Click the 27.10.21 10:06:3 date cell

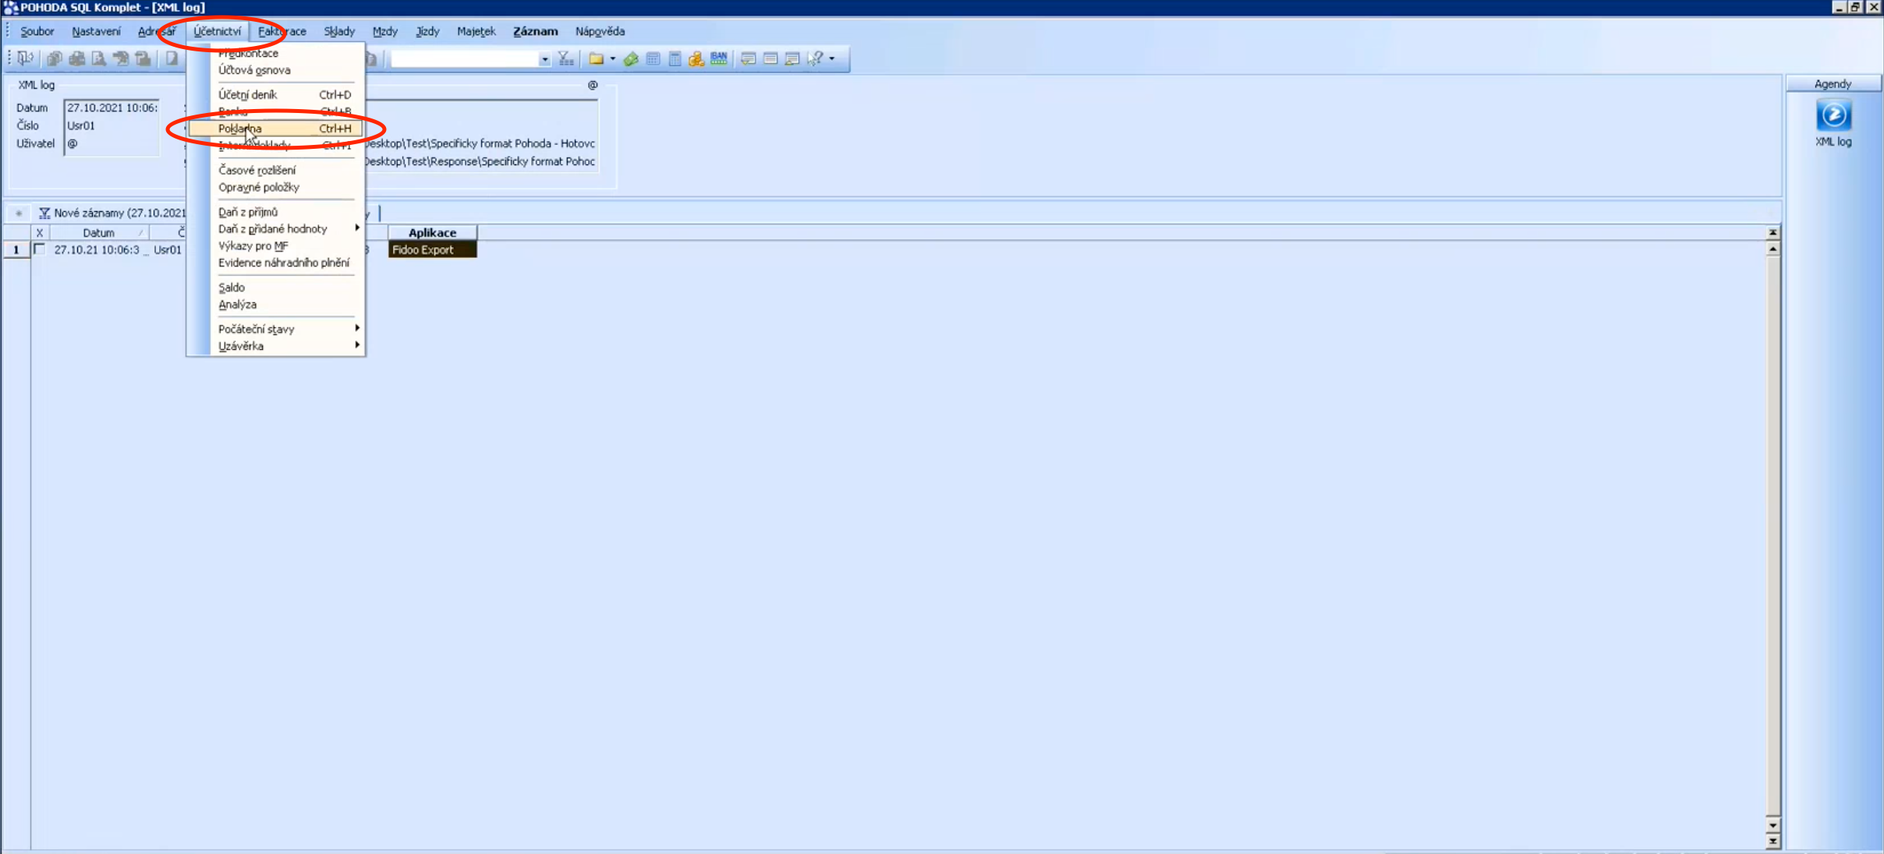[98, 249]
